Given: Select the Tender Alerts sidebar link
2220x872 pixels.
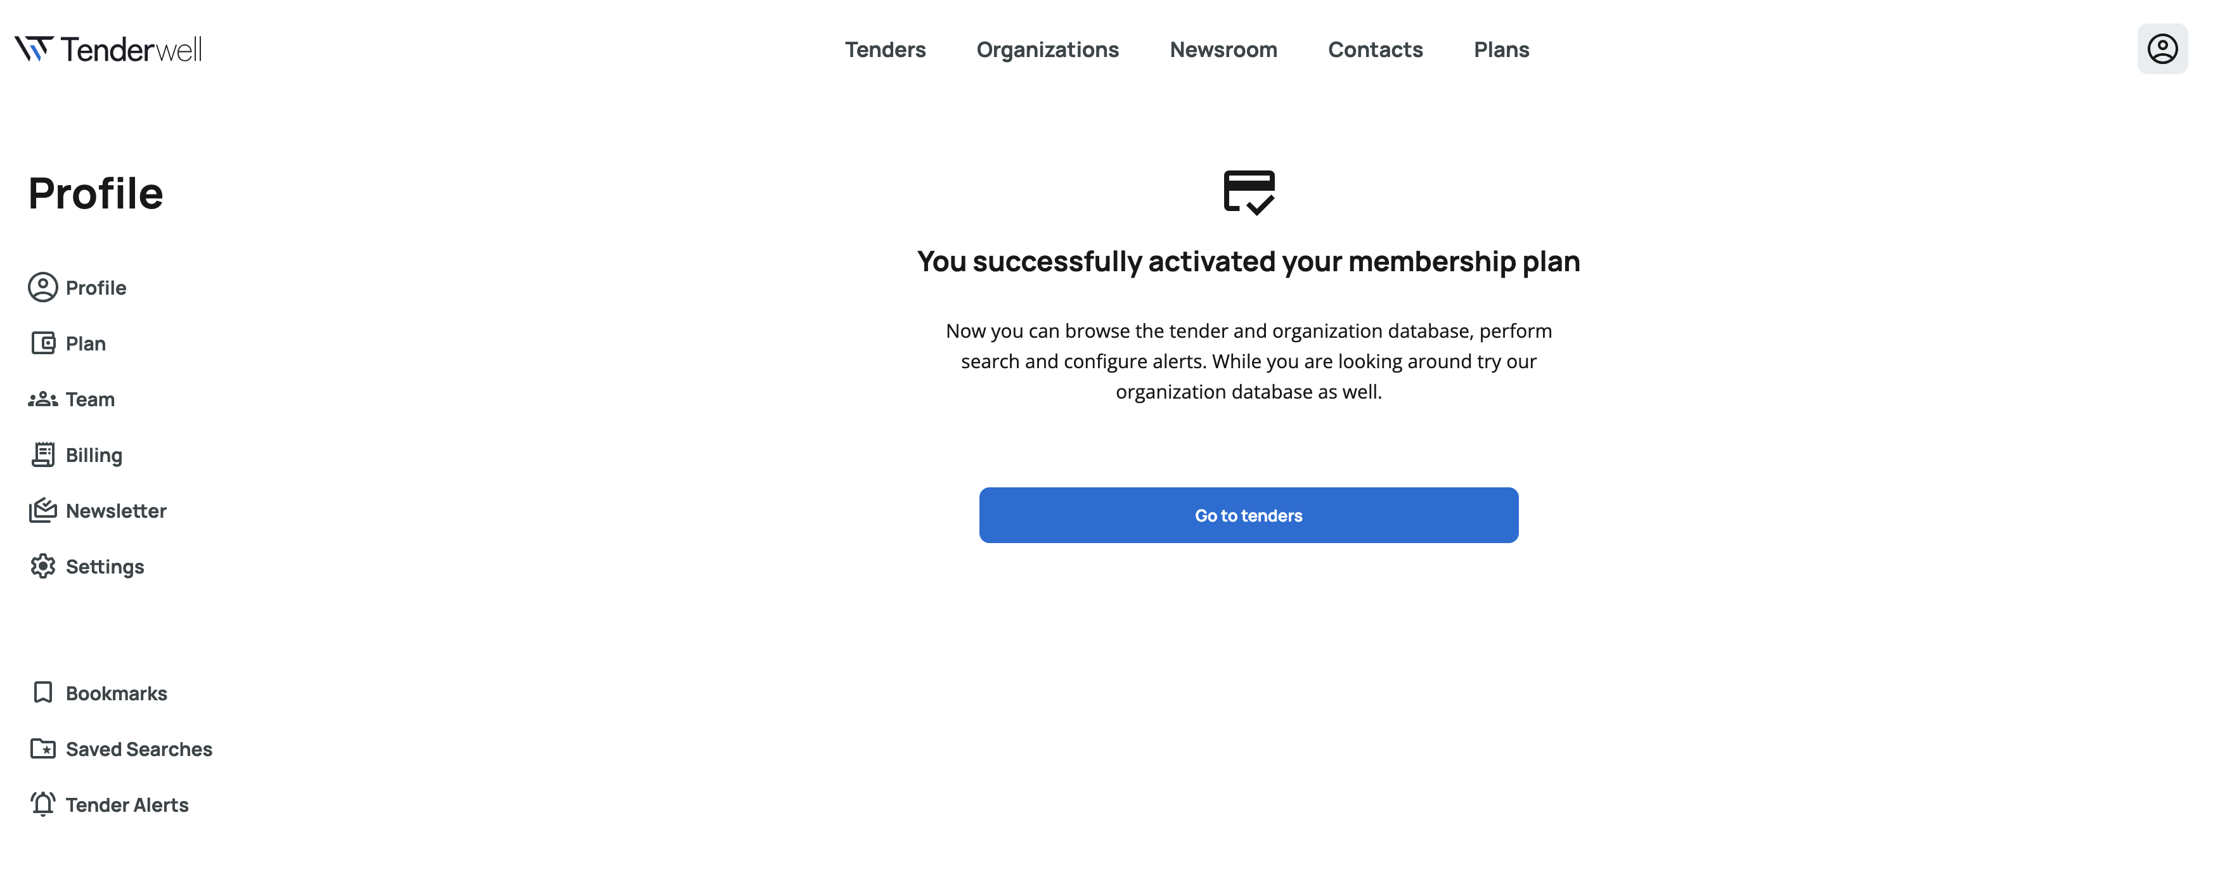Looking at the screenshot, I should 127,805.
